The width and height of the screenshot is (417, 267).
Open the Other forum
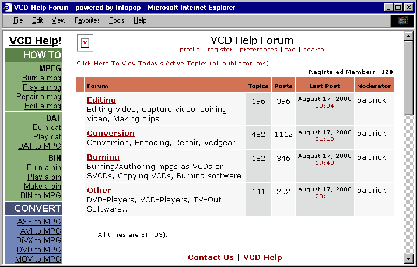(99, 191)
